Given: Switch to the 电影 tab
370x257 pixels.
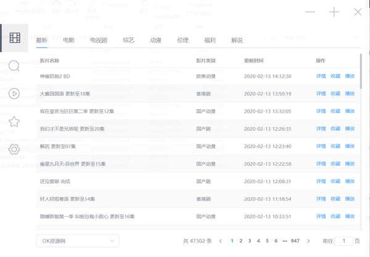Looking at the screenshot, I should pyautogui.click(x=68, y=41).
